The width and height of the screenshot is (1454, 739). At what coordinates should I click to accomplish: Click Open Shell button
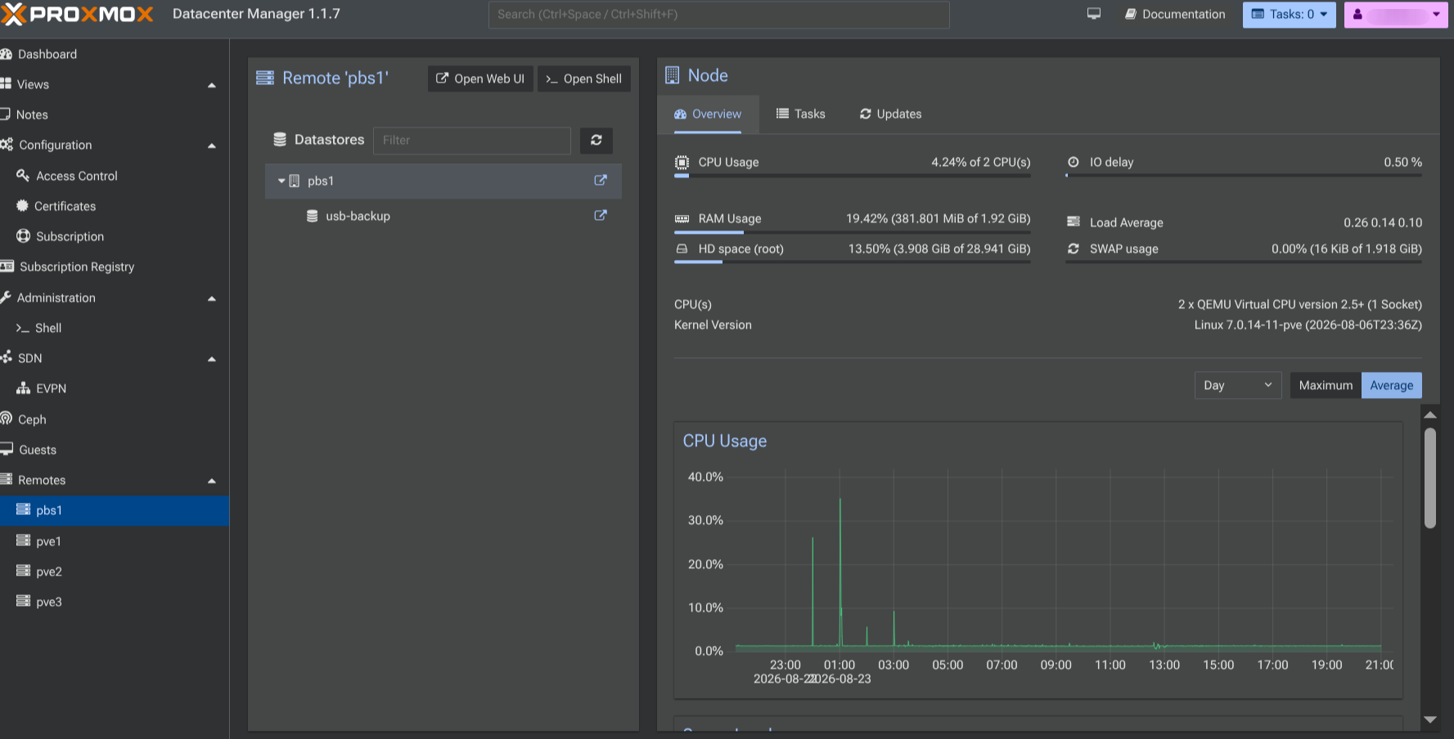point(584,78)
